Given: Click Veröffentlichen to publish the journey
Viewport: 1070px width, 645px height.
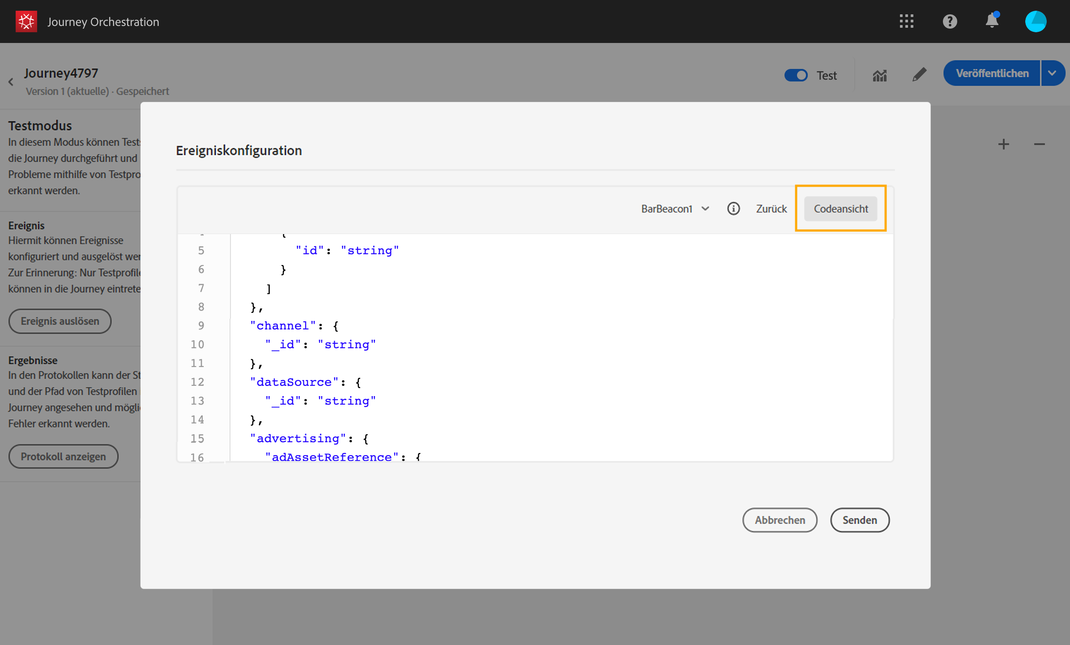Looking at the screenshot, I should pos(992,73).
